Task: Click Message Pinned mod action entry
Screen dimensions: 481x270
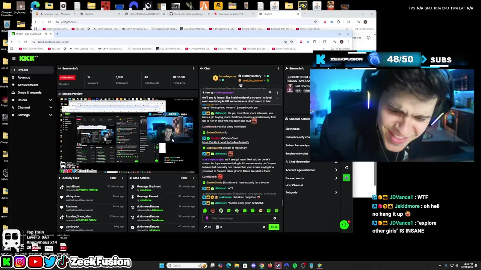Action: [163, 198]
